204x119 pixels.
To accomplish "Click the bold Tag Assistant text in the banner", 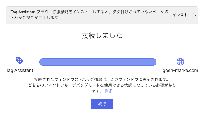I will coord(23,12).
